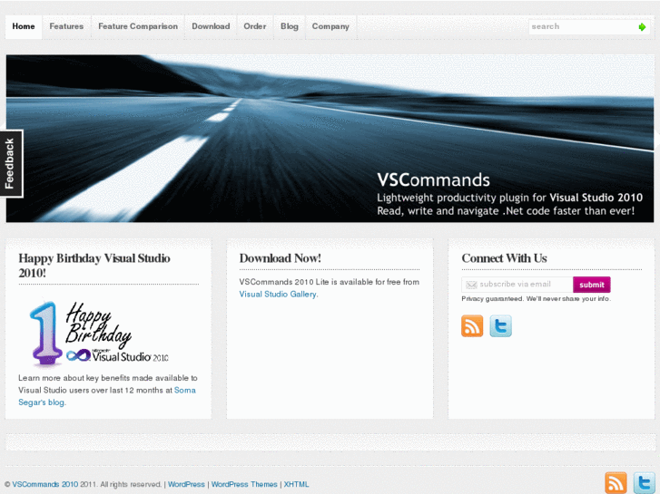Image resolution: width=660 pixels, height=494 pixels.
Task: Click the 'Download Now!' heading
Action: (281, 258)
